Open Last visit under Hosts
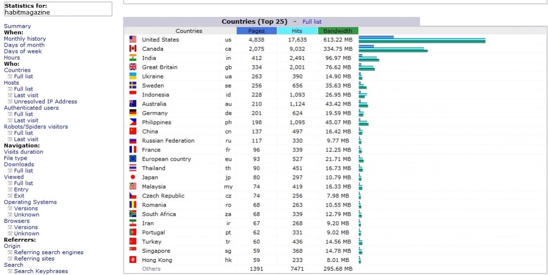Screen dimensions: 548x275 click(26, 95)
